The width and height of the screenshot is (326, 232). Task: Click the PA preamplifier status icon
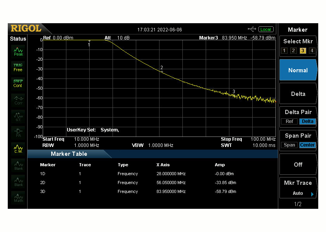click(x=17, y=132)
